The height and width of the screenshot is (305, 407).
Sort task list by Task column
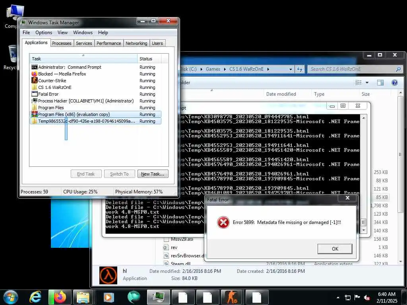coord(83,59)
